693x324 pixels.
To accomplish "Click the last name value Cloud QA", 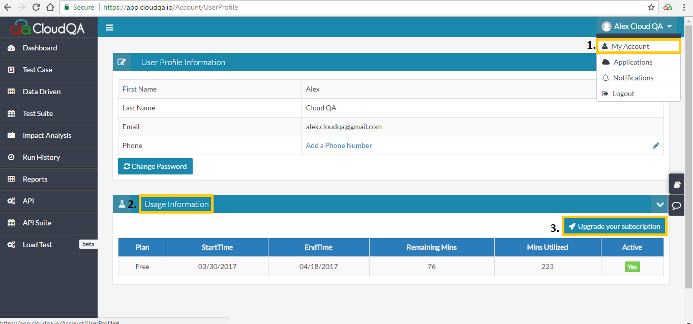I will 321,108.
